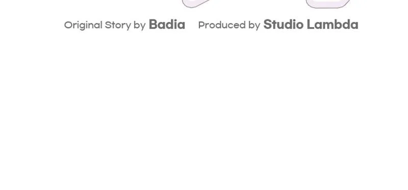Click the capital O of Original

point(68,25)
